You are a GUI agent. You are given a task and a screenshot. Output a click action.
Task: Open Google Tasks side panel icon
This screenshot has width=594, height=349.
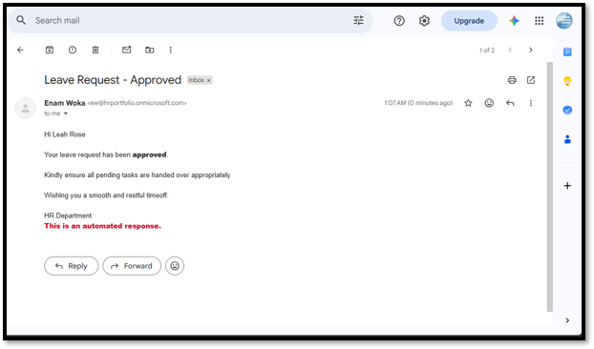point(567,110)
